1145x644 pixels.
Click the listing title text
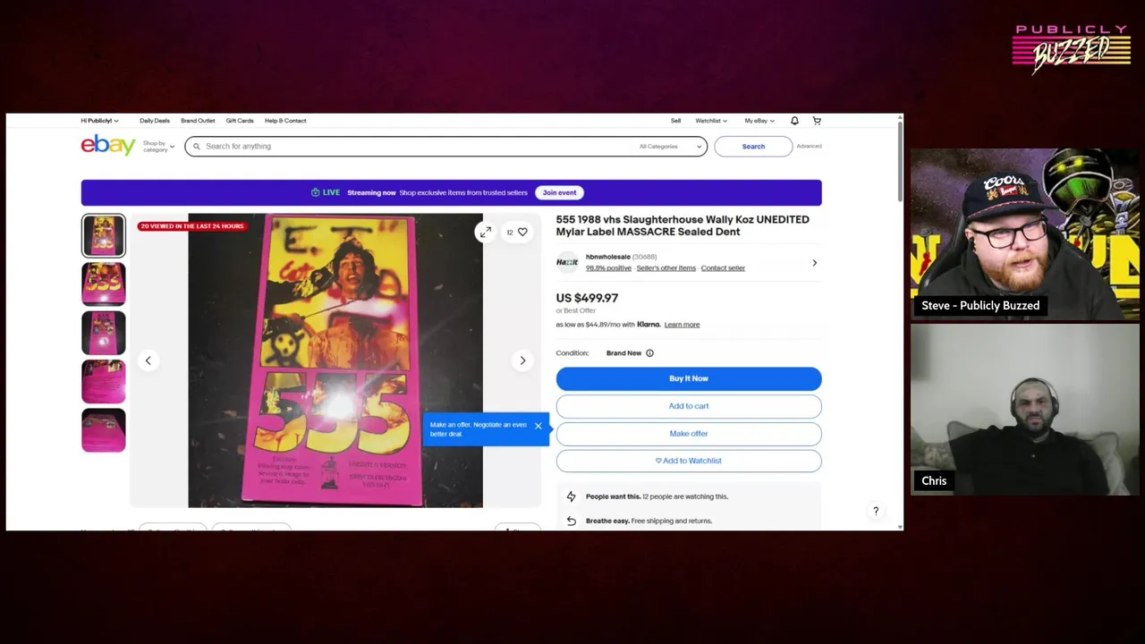[x=683, y=225]
